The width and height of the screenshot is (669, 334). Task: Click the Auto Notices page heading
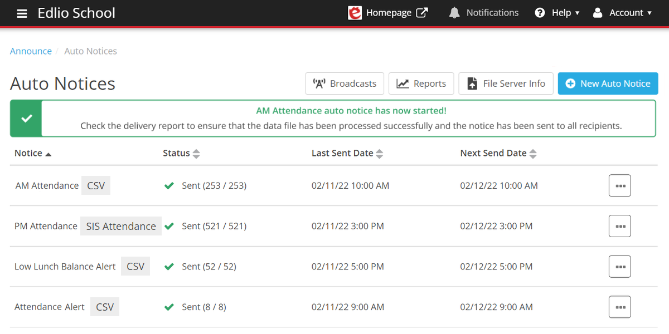62,83
